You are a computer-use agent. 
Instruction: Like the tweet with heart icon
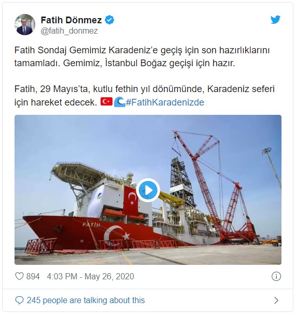(20, 276)
